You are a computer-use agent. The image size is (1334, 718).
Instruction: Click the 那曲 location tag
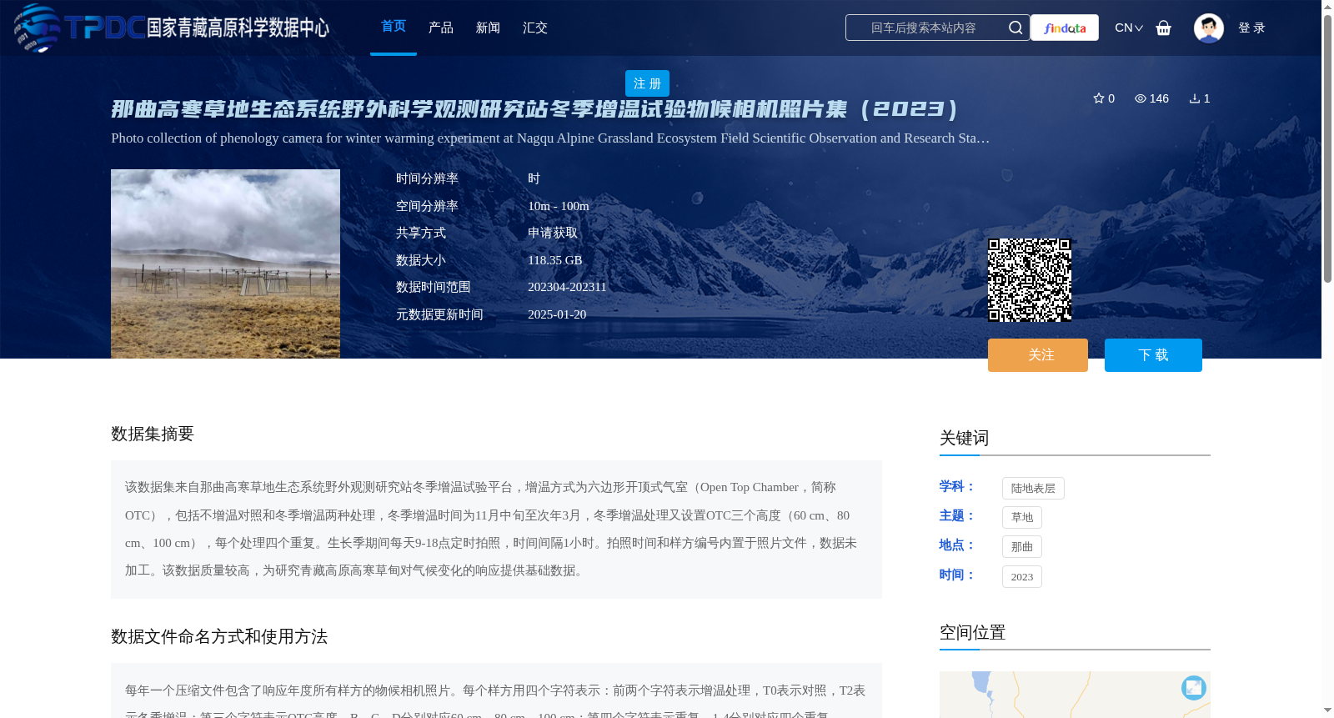pyautogui.click(x=1022, y=546)
